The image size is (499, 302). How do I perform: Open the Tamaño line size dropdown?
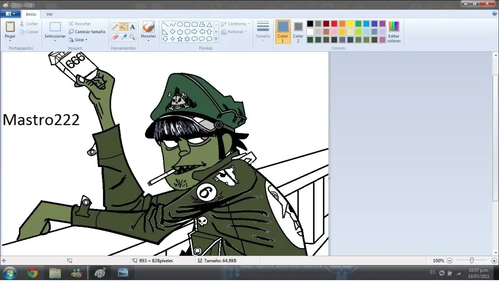coord(263,32)
